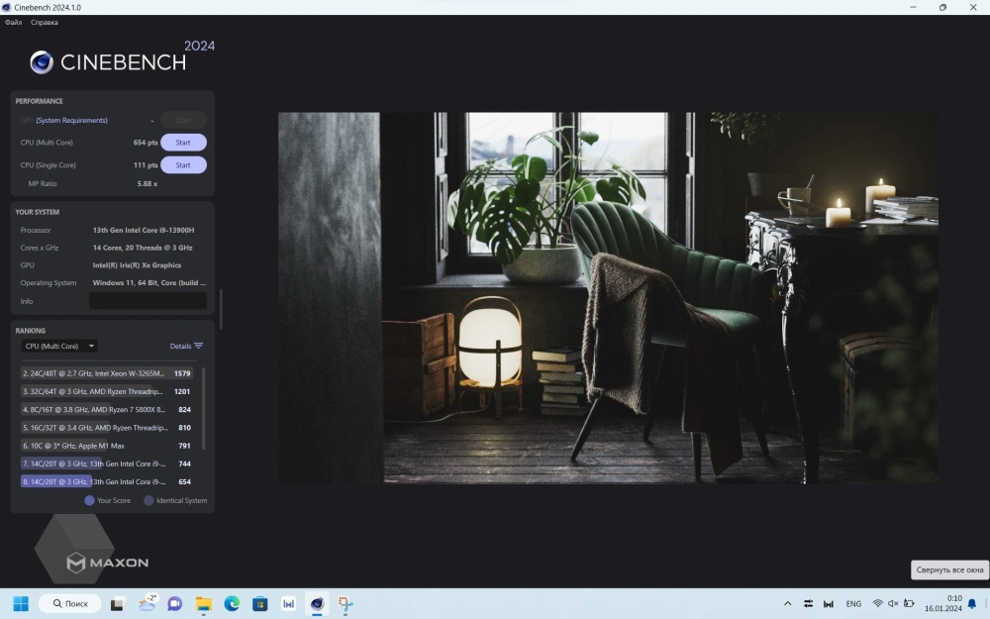
Task: Click the System Requirements link next to GPU
Action: [71, 120]
